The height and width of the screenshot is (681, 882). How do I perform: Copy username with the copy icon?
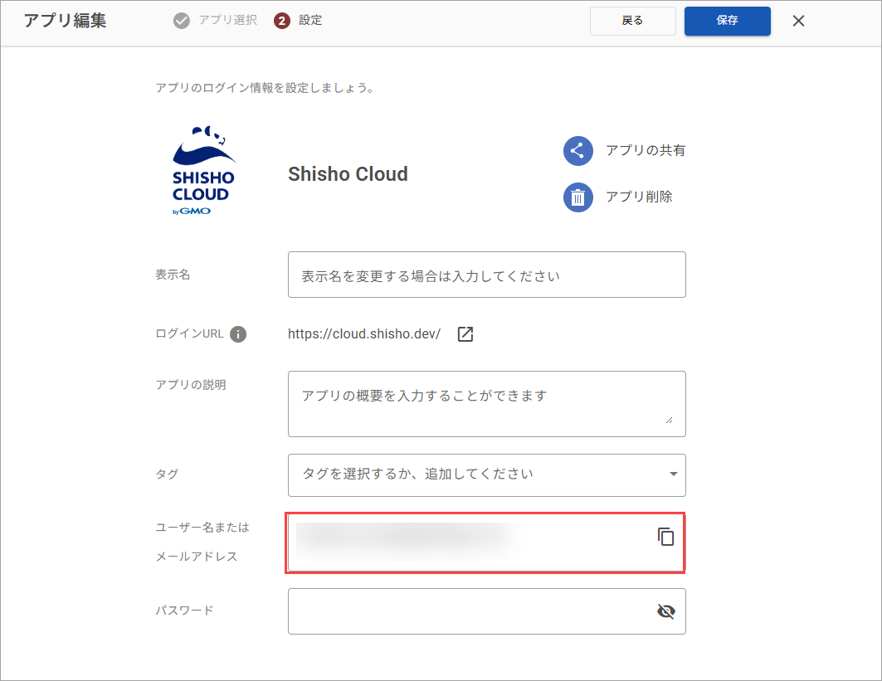coord(665,537)
